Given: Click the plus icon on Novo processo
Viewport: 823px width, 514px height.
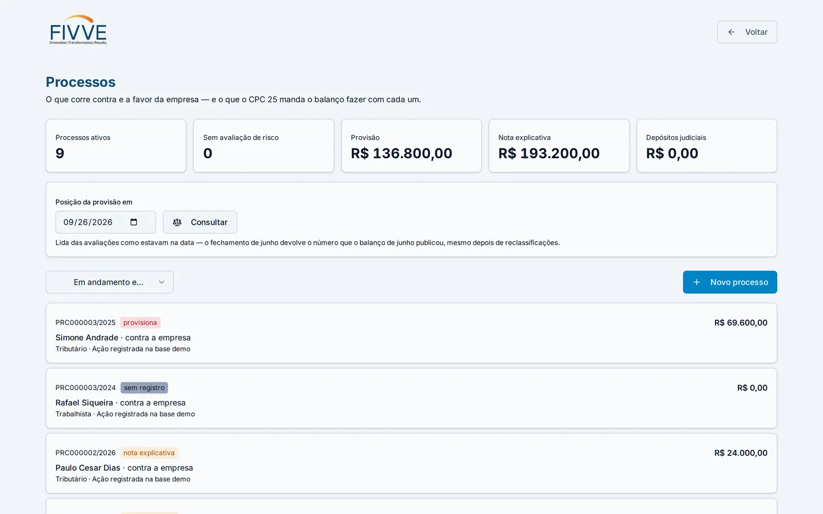Looking at the screenshot, I should [x=696, y=282].
